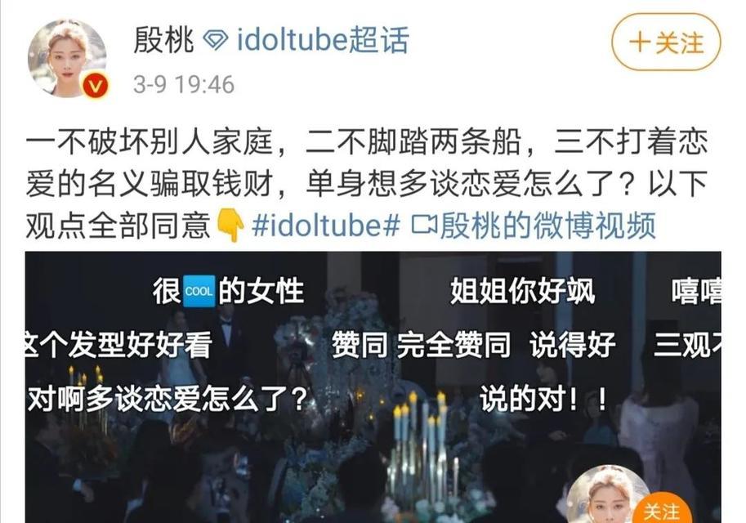Click the bullet comment 对啊多谈恋爱怎么了?

point(168,399)
